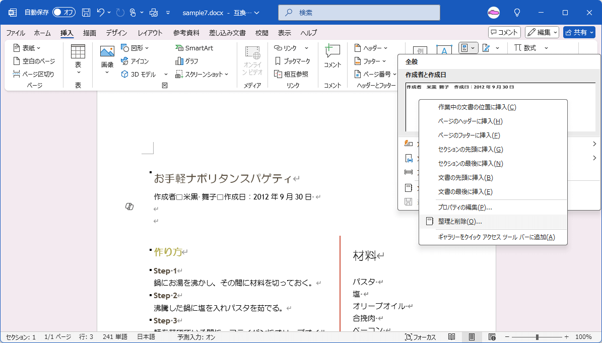Click the print preview icon in quick access

[154, 13]
